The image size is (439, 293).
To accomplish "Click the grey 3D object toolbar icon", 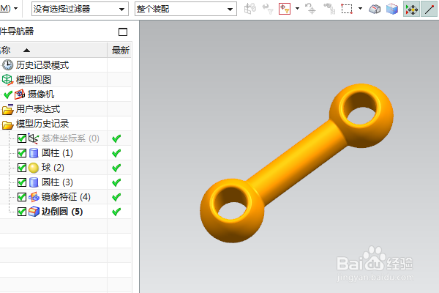I will tap(375, 10).
